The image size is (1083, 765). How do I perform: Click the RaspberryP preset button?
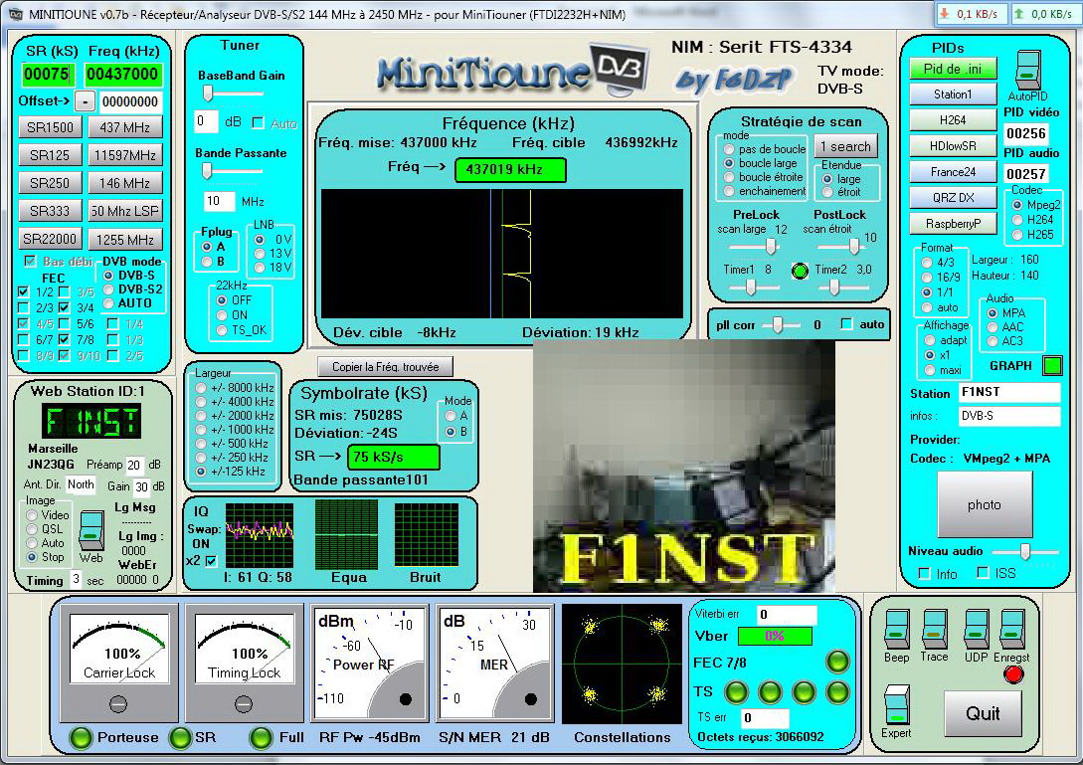click(x=953, y=224)
